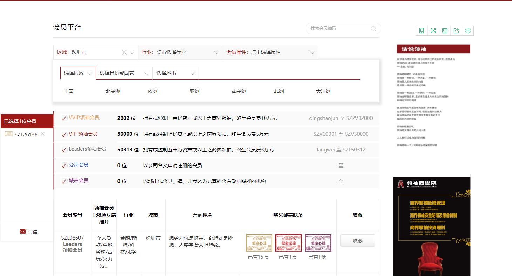The image size is (512, 276).
Task: Toggle the Leaders领袖会员 checkbox
Action: (64, 150)
